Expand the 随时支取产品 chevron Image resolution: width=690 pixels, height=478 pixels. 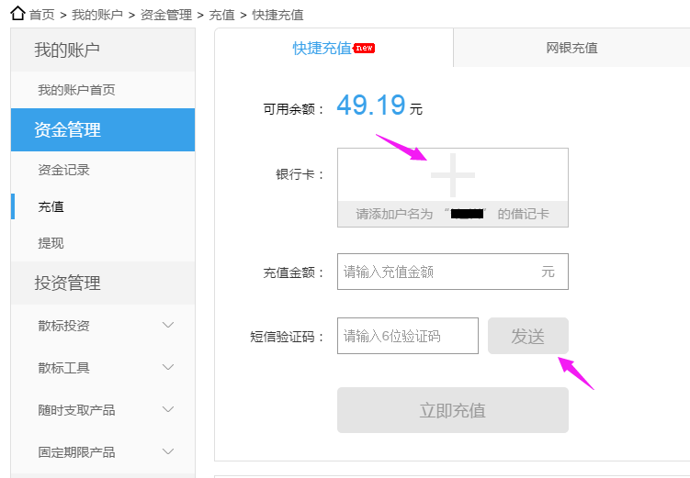(168, 410)
